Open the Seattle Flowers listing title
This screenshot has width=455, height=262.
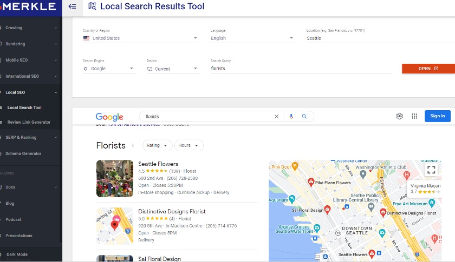click(158, 164)
